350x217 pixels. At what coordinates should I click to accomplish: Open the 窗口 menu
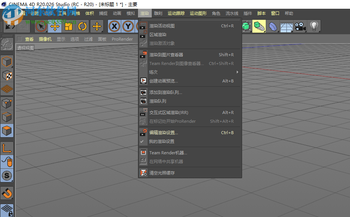point(275,13)
